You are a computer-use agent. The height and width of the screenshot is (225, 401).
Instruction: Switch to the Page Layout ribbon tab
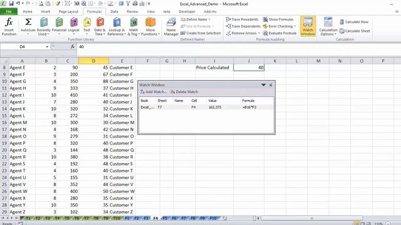coord(68,11)
